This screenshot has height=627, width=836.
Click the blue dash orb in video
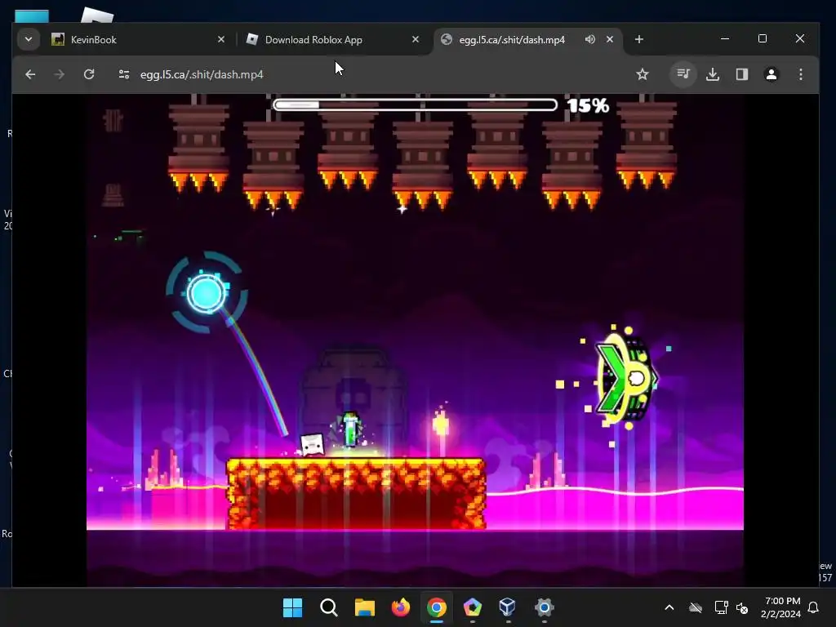pyautogui.click(x=207, y=293)
